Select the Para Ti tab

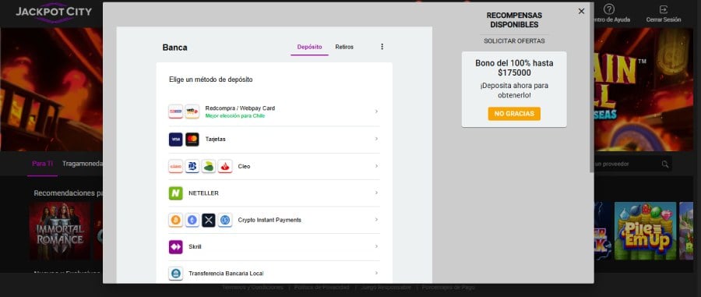[x=43, y=164]
